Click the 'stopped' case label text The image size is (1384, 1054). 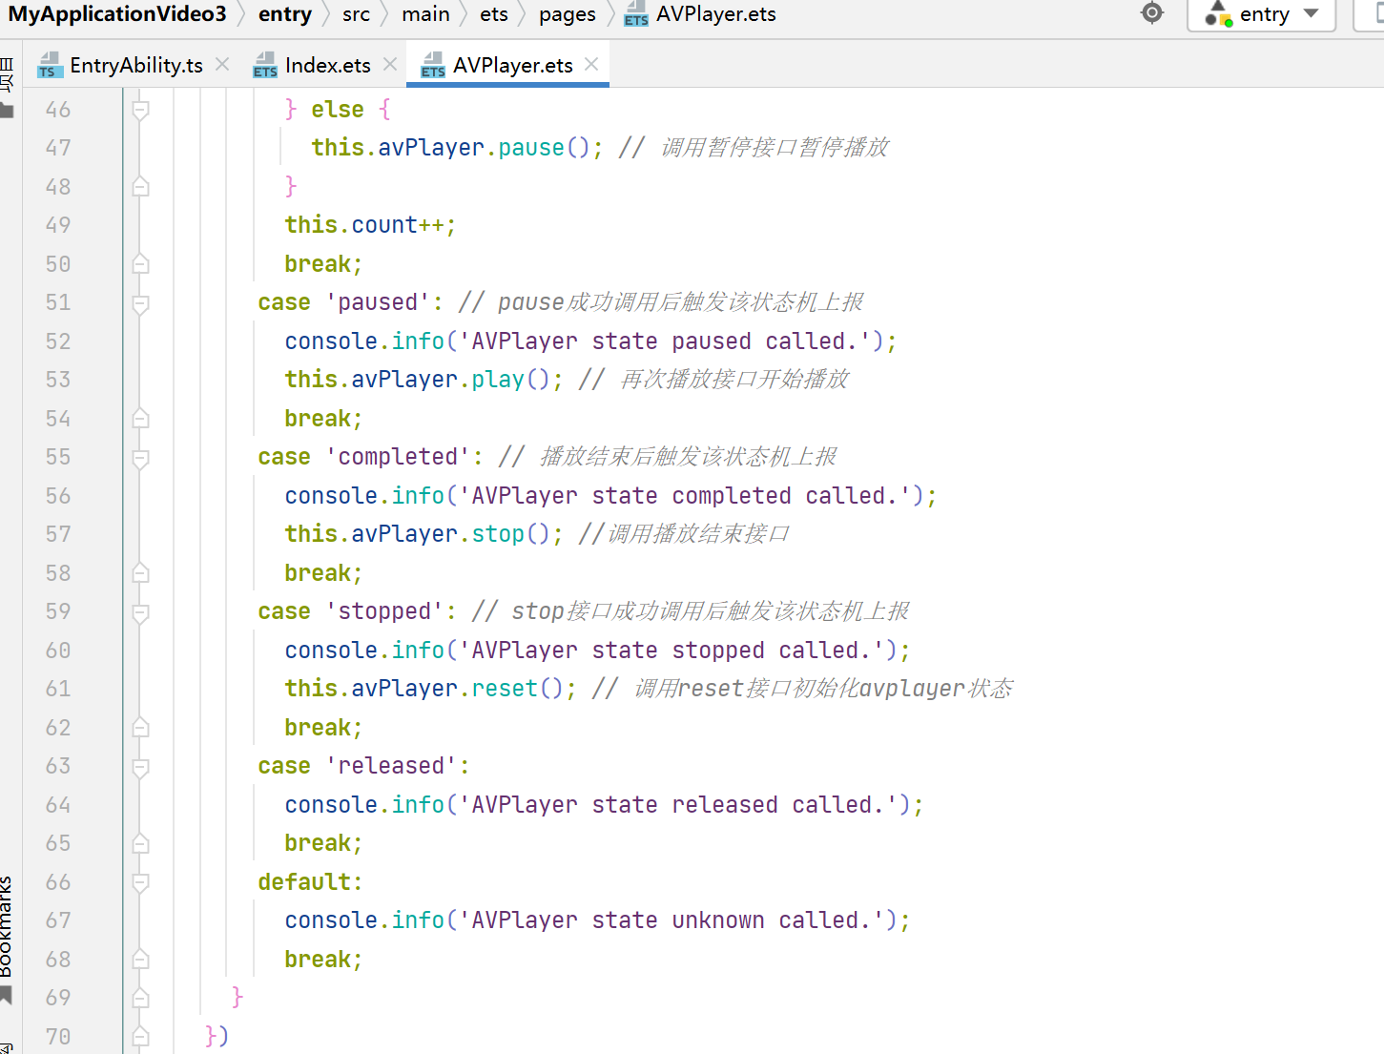click(x=384, y=611)
